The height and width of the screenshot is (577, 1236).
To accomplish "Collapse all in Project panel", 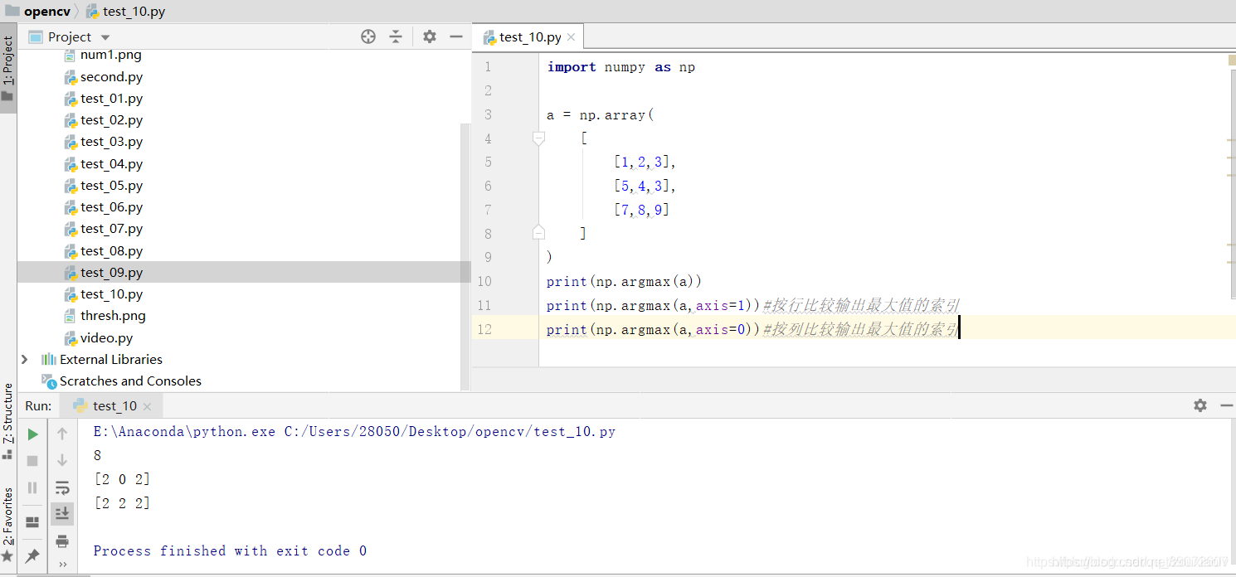I will click(396, 36).
